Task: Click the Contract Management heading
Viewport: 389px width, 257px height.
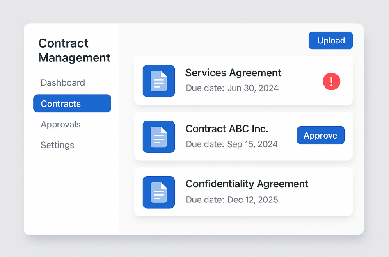Action: (x=74, y=50)
